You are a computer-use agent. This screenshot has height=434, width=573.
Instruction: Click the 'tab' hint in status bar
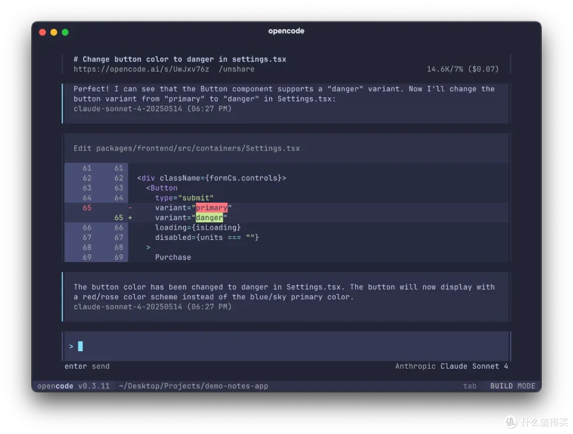pos(470,386)
